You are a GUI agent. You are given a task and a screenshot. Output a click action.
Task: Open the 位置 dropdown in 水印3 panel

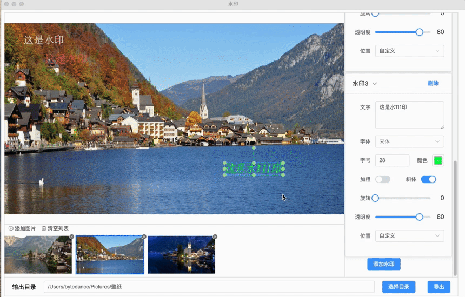point(409,235)
